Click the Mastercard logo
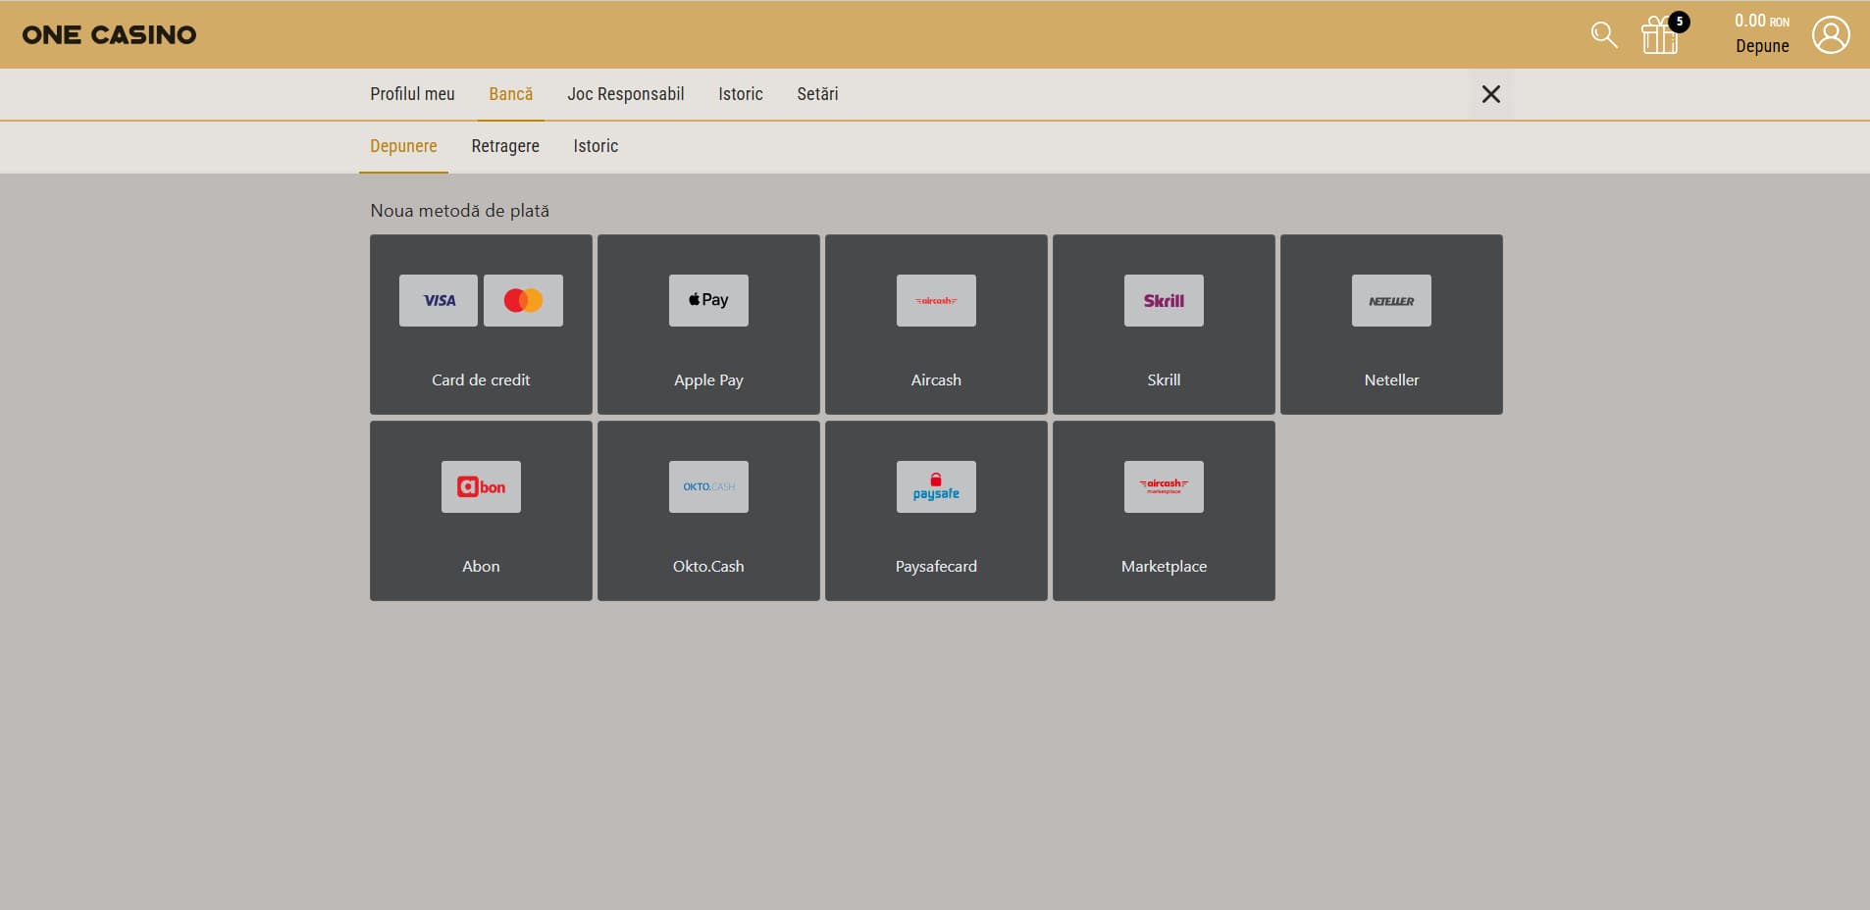 (523, 300)
